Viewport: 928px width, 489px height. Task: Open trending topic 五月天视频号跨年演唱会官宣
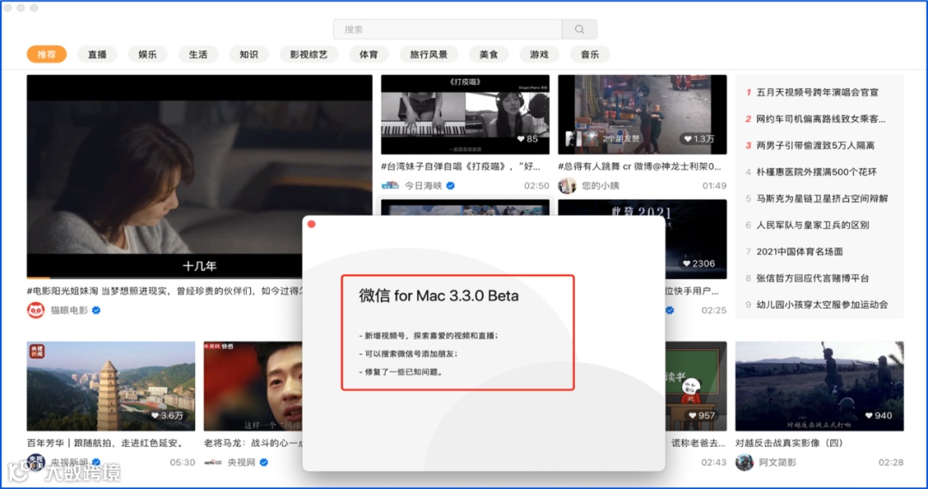817,92
